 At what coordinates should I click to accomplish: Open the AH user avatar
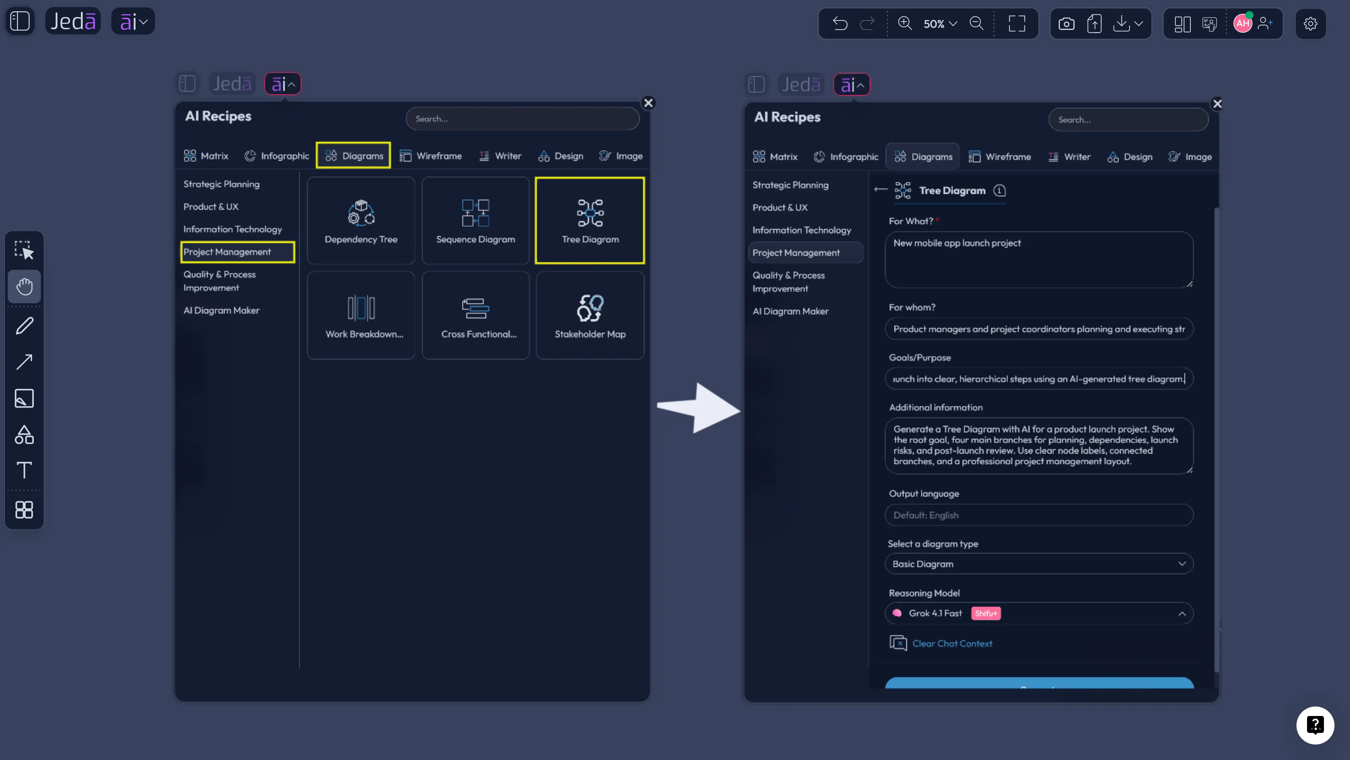pyautogui.click(x=1243, y=23)
